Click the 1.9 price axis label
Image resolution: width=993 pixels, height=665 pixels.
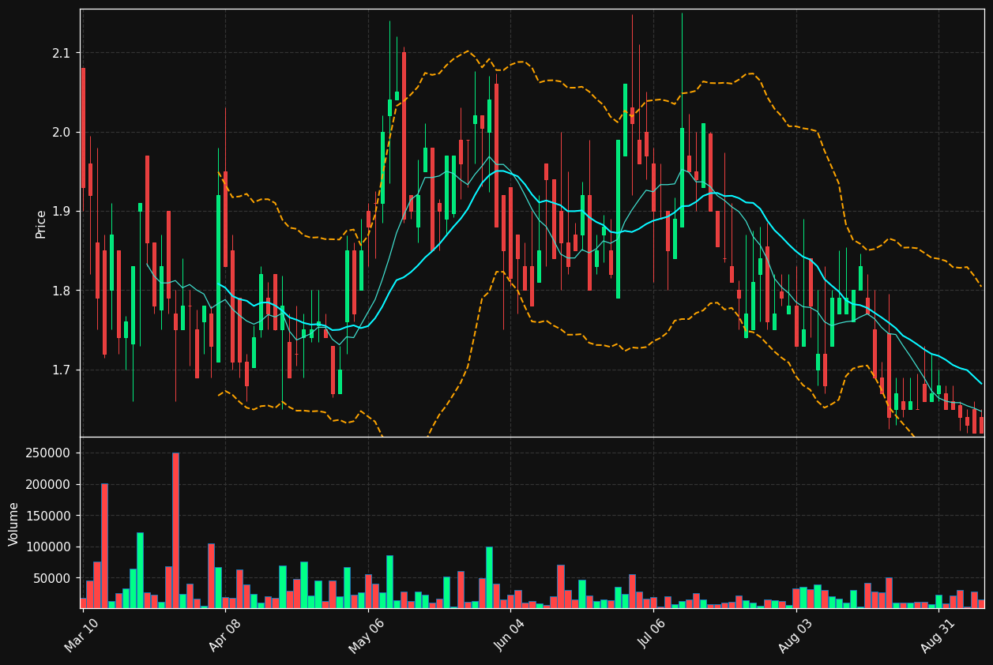(x=61, y=211)
